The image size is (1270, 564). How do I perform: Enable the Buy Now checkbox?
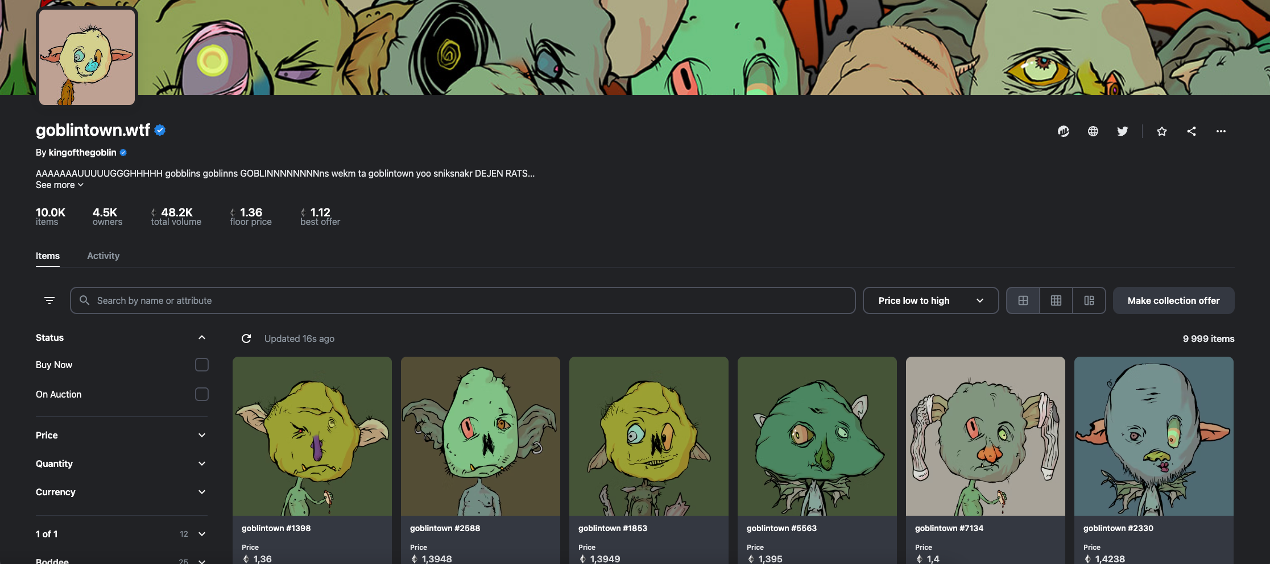(x=202, y=365)
